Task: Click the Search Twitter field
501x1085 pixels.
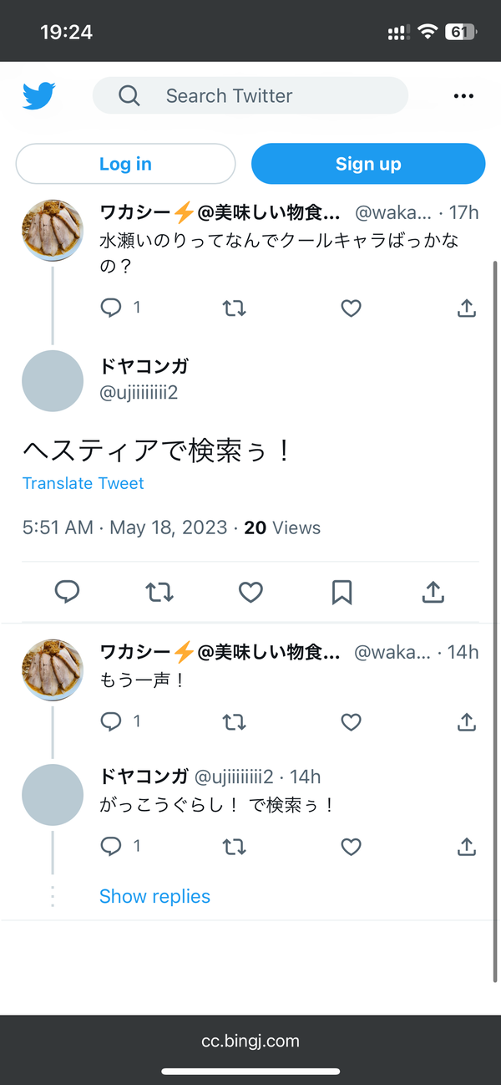Action: point(250,95)
